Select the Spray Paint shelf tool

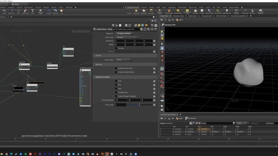point(25,12)
